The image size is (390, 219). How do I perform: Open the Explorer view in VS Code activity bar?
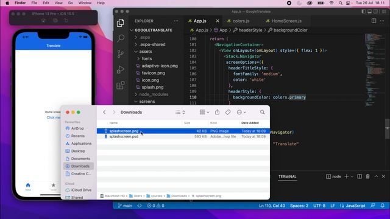(x=121, y=23)
